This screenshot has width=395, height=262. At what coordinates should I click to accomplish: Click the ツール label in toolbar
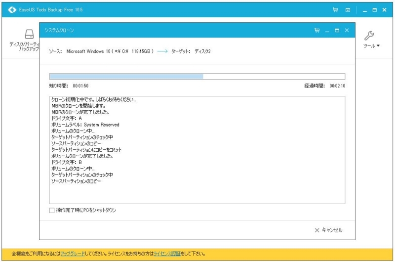369,45
